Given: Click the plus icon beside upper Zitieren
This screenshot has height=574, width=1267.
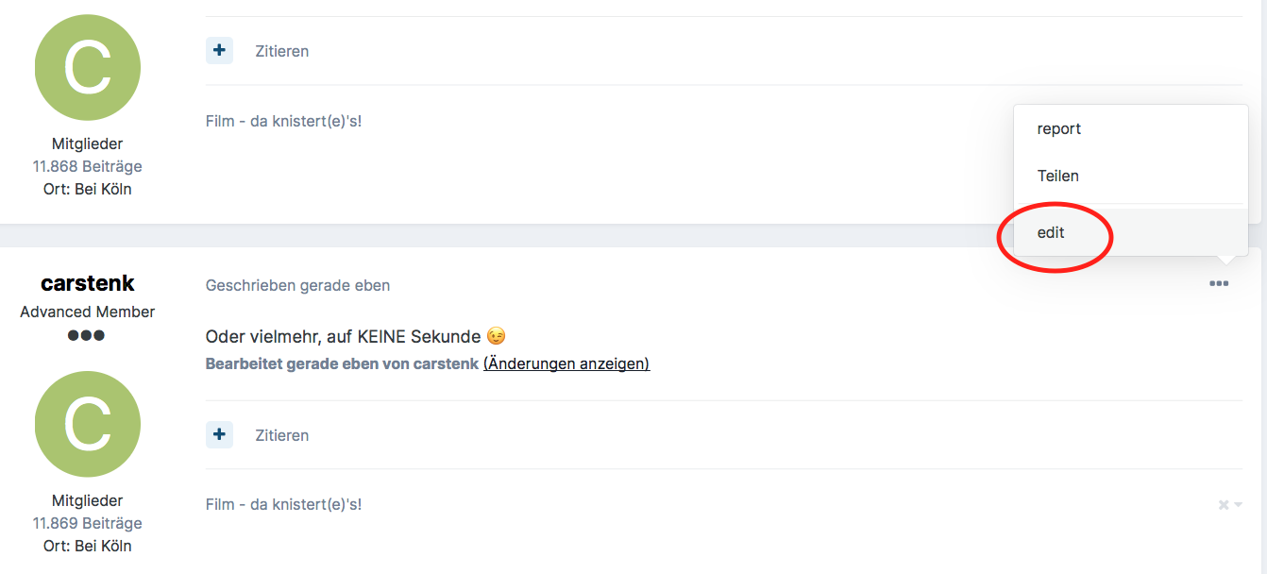Looking at the screenshot, I should (x=219, y=50).
